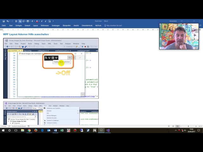Open the Ansicht tab
The image size is (203, 152).
pos(76,26)
